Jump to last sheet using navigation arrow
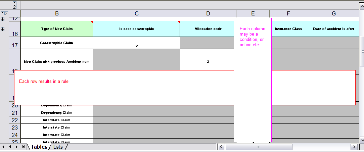364x152 pixels. 24,147
